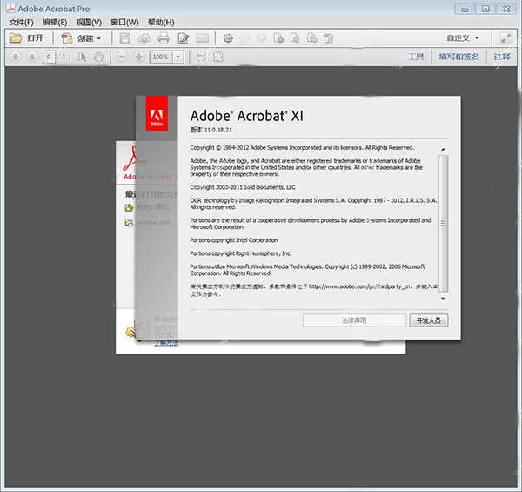Close the Adobe Acrobat Pro window
Image resolution: width=522 pixels, height=492 pixels.
pos(506,9)
